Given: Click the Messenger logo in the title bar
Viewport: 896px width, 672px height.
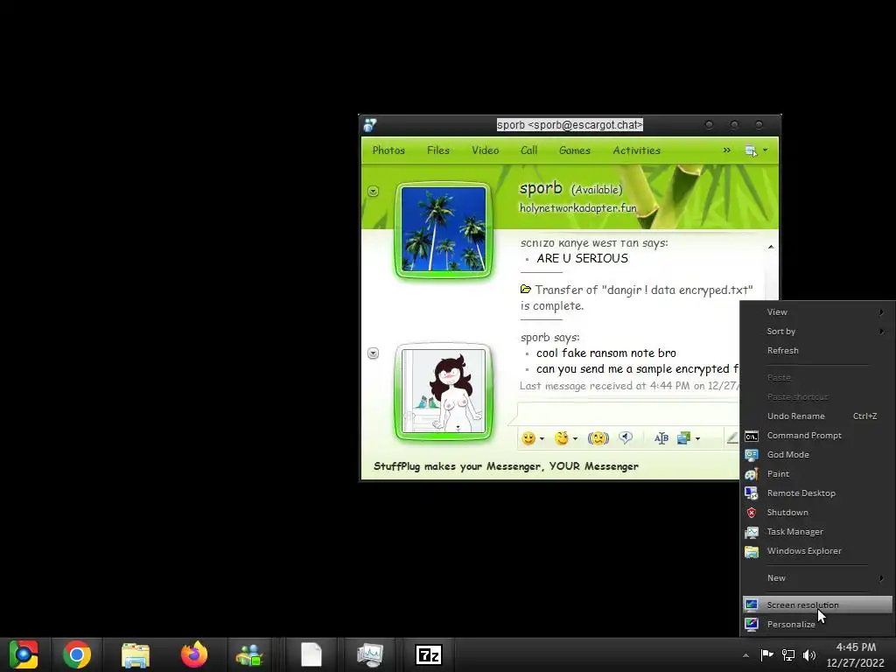Looking at the screenshot, I should point(370,124).
